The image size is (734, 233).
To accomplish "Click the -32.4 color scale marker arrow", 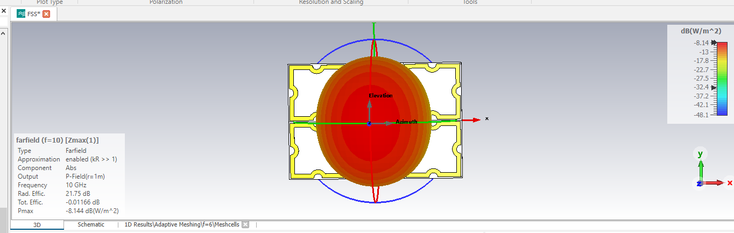I will pos(714,87).
